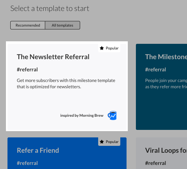Screen dimensions: 187x169
Task: Open The Newsletter Referral template title
Action: (53, 57)
